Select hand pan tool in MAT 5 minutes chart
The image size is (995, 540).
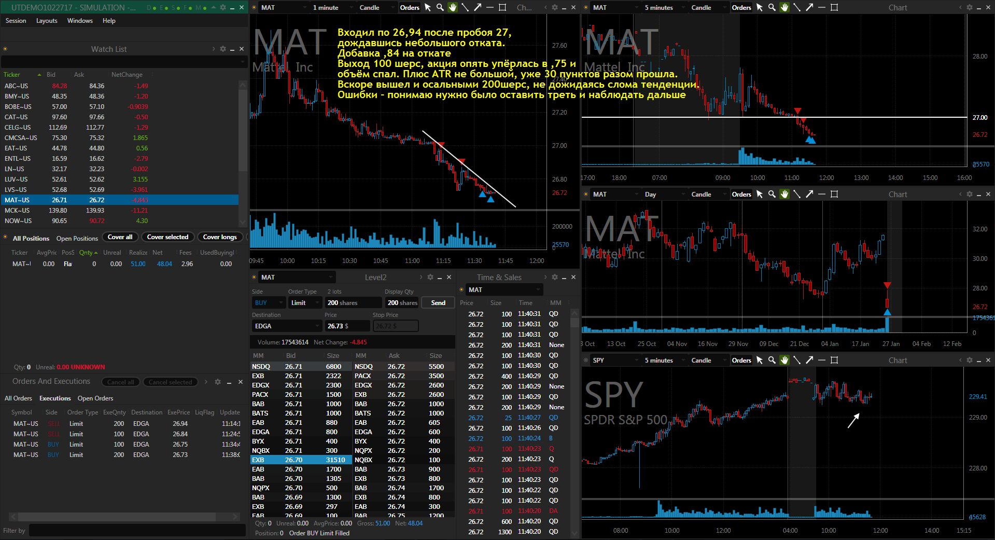tap(784, 7)
